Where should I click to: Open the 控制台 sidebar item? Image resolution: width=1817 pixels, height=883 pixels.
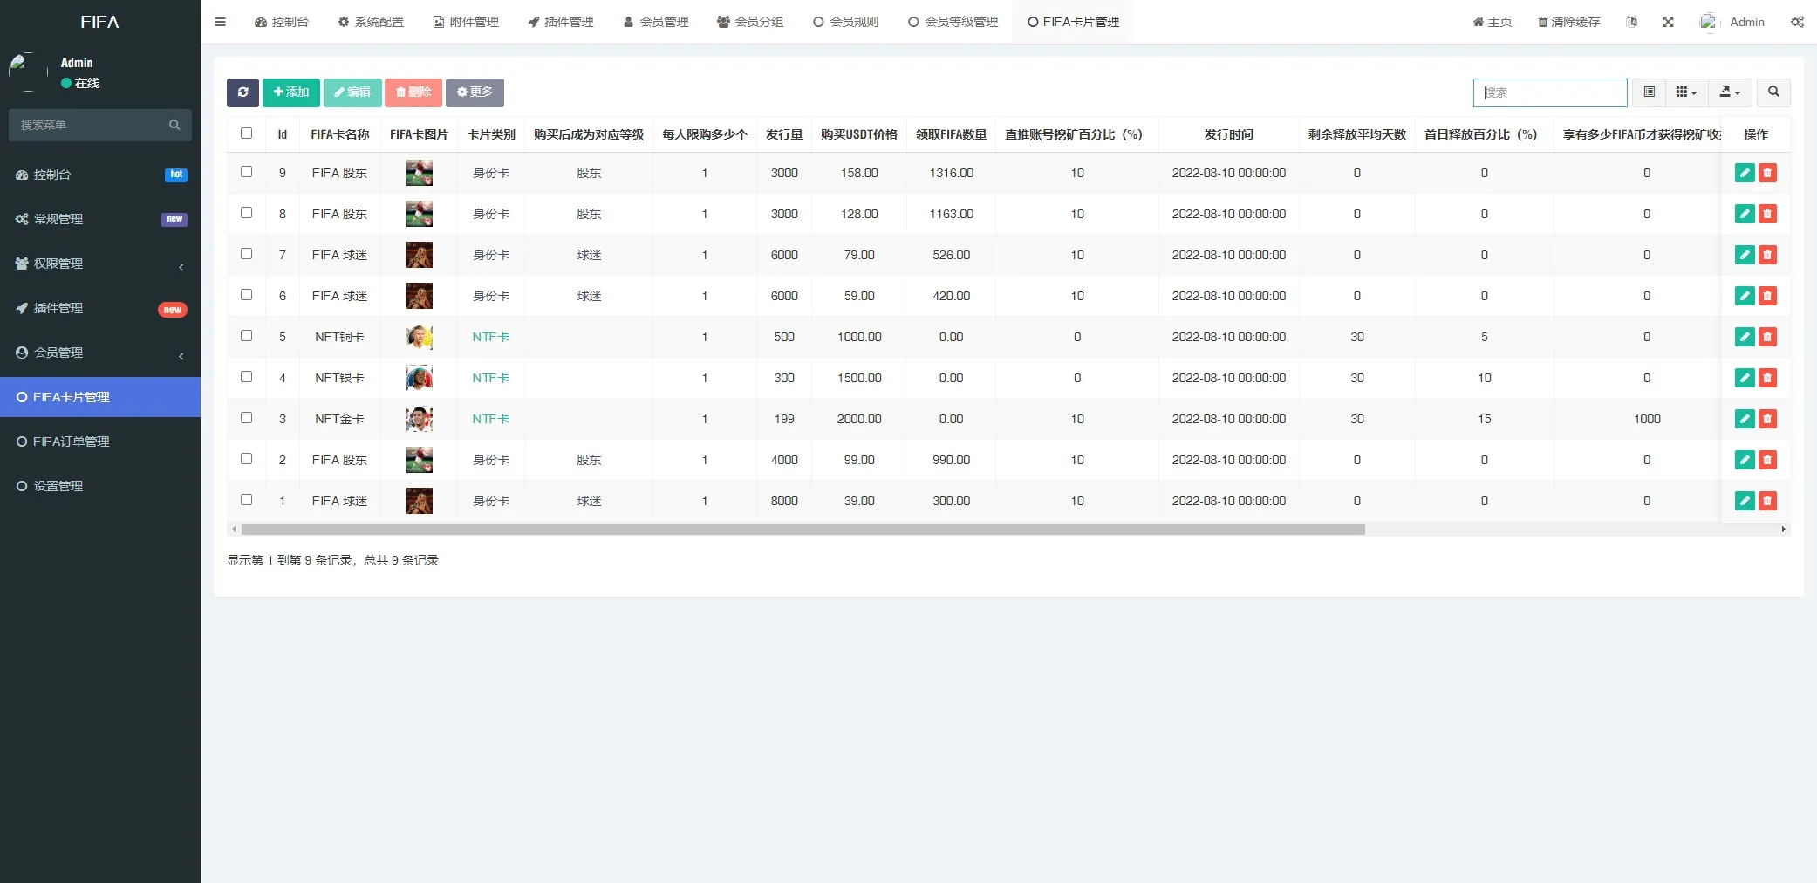(x=100, y=175)
